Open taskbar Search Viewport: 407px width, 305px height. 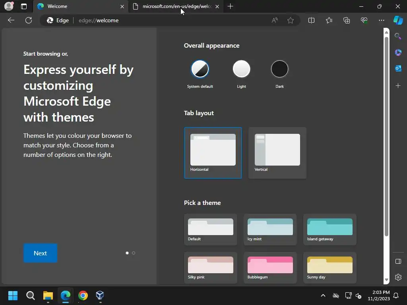pyautogui.click(x=30, y=295)
